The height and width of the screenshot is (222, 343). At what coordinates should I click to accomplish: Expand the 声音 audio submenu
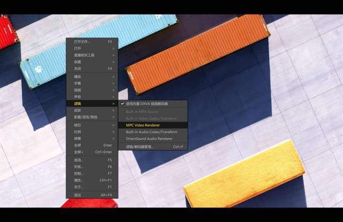[92, 97]
